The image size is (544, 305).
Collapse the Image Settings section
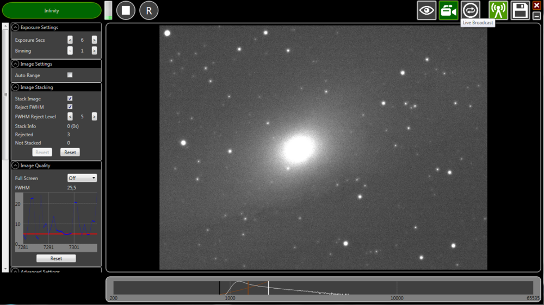pos(15,64)
